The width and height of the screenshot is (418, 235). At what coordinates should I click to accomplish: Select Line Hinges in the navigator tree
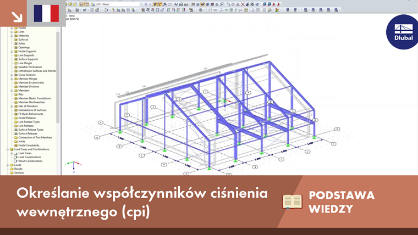point(25,63)
